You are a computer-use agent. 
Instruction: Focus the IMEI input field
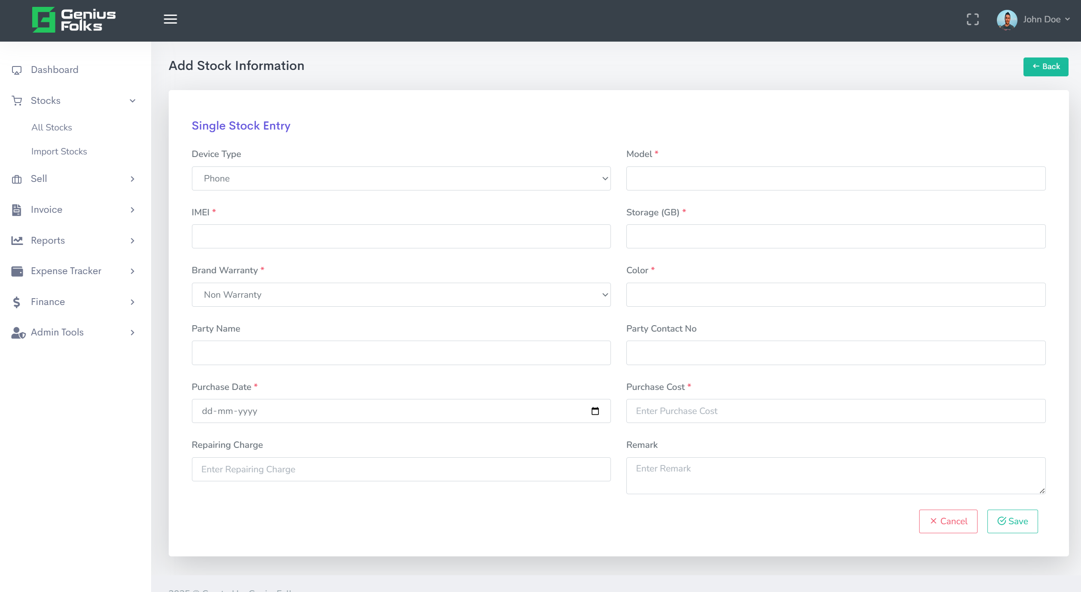(401, 236)
